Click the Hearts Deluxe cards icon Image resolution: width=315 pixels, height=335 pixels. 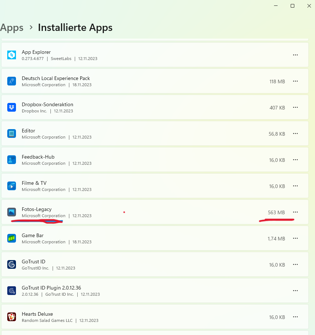tap(12, 317)
